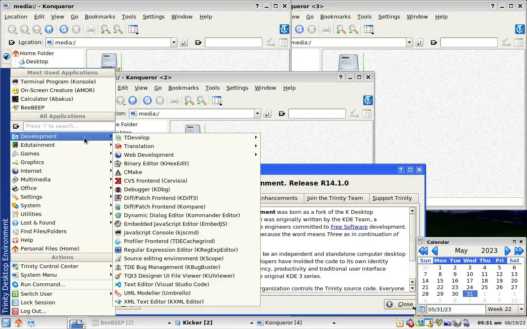Viewport: 527px width, 329px height.
Task: Open the location history dropdown in Konqueror <2>
Action: pyautogui.click(x=257, y=114)
